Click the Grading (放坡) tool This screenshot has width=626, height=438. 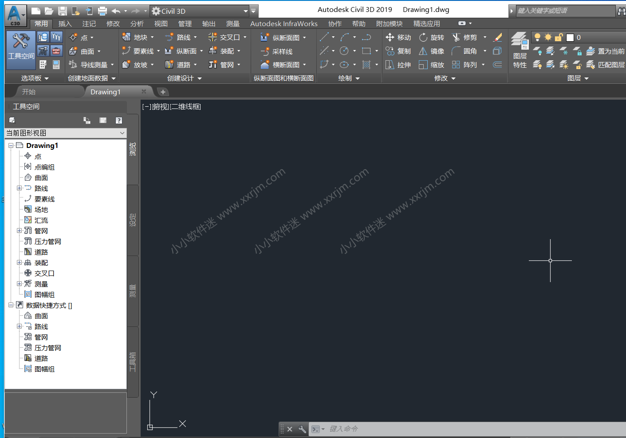click(x=138, y=65)
